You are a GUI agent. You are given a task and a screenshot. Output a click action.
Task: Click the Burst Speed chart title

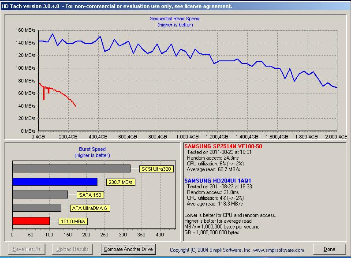coord(92,150)
